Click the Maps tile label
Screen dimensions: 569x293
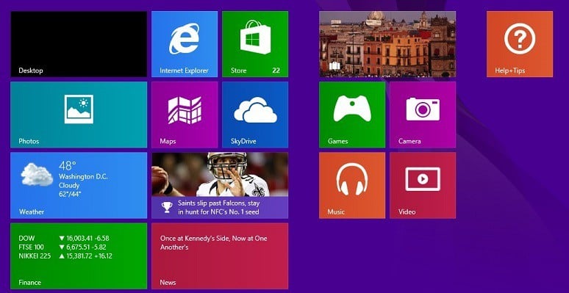(168, 142)
